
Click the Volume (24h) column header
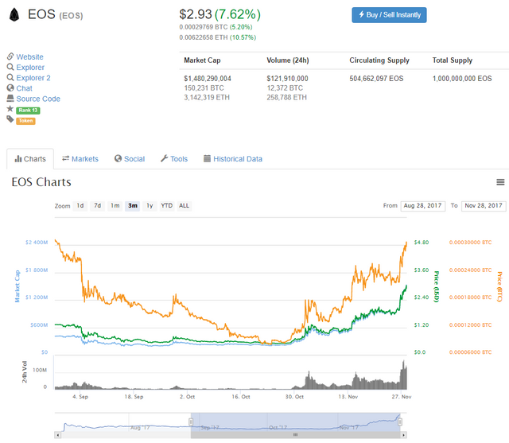tap(288, 60)
